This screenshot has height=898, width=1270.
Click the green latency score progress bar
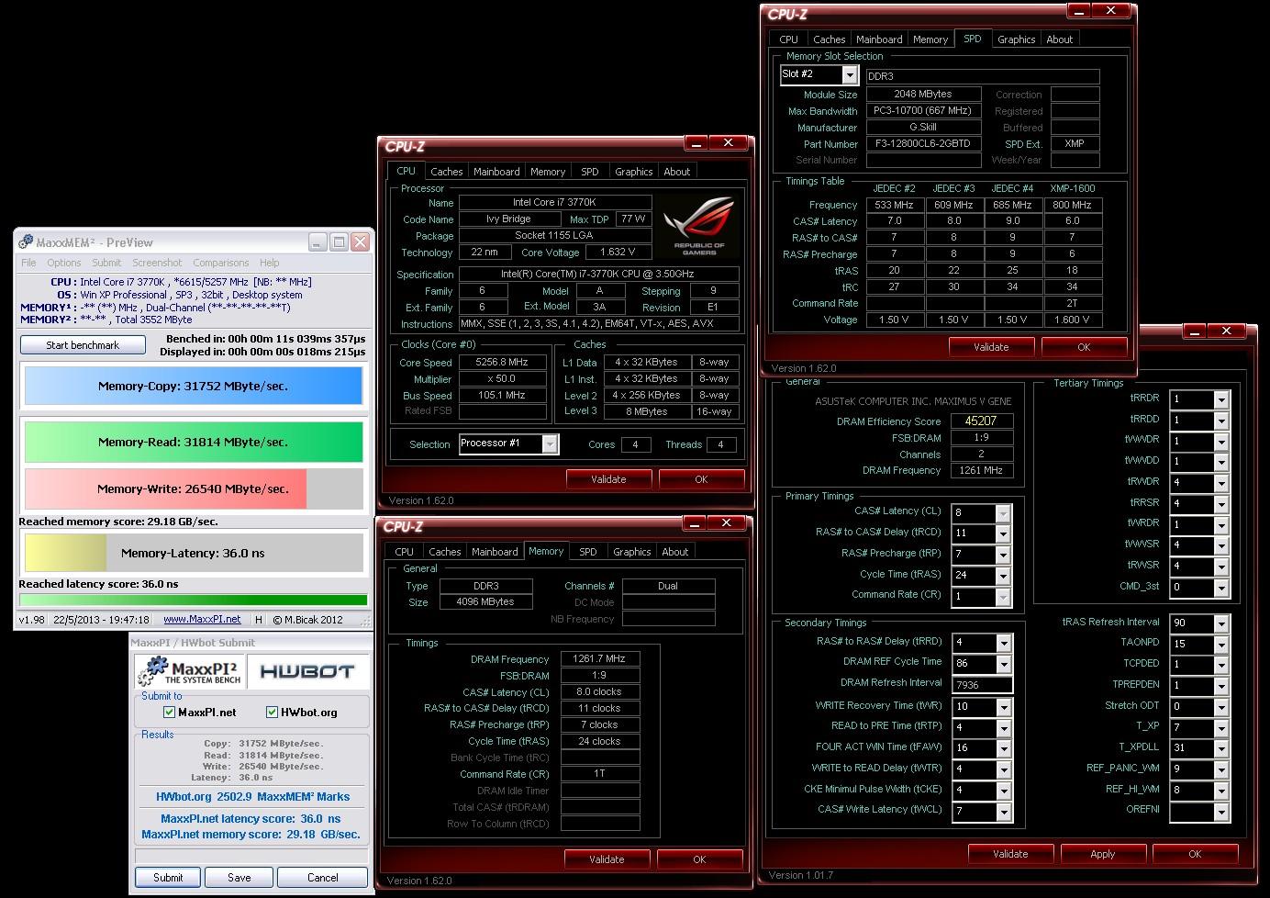click(x=194, y=601)
